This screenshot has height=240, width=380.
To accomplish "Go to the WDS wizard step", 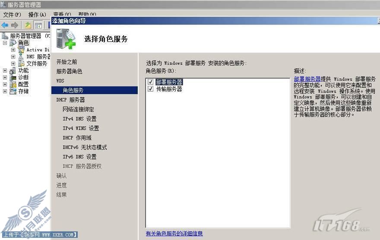I will coord(60,81).
